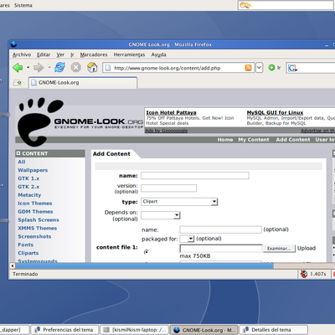Open the XMMS Themes category

38,228
